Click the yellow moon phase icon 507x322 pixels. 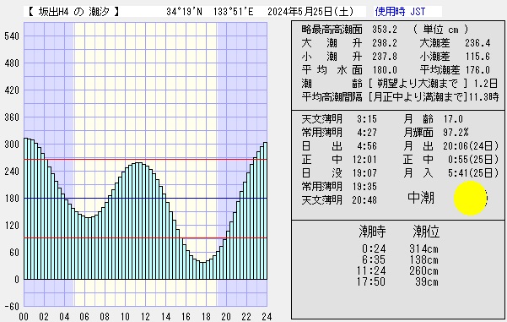(471, 199)
